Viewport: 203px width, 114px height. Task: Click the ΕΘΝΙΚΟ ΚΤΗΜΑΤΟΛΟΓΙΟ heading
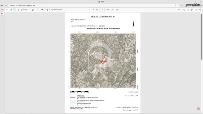click(103, 16)
